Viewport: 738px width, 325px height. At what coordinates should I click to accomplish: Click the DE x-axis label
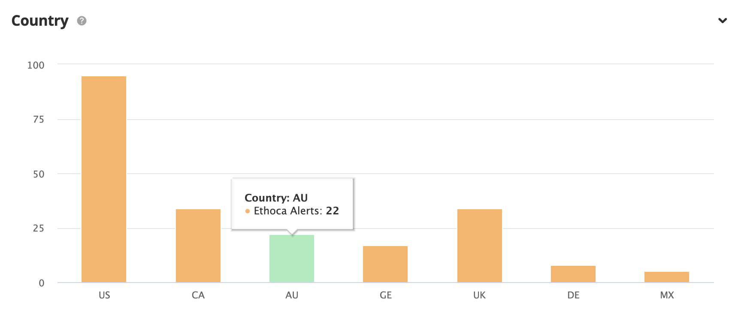pos(573,295)
